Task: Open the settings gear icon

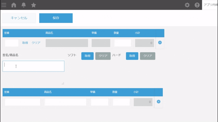Action: 187,5
